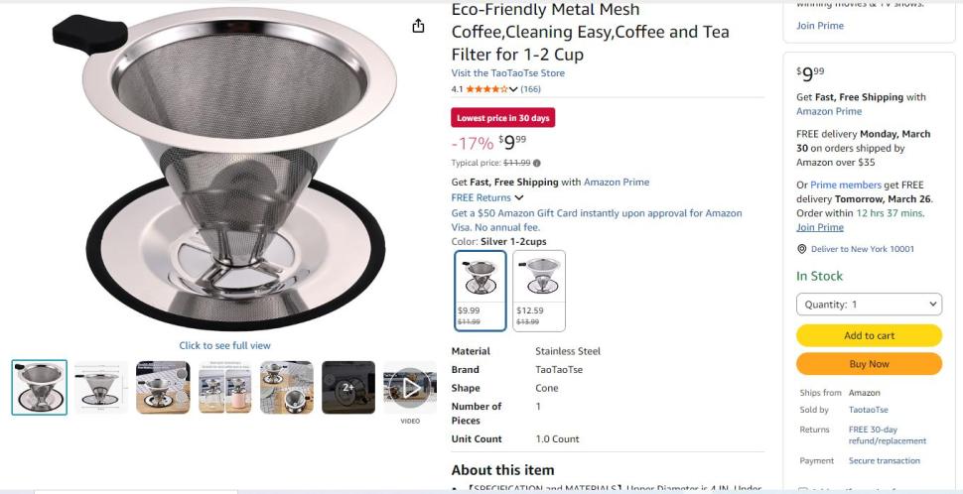Expand the FREE Returns chevron
The width and height of the screenshot is (963, 494).
(519, 197)
